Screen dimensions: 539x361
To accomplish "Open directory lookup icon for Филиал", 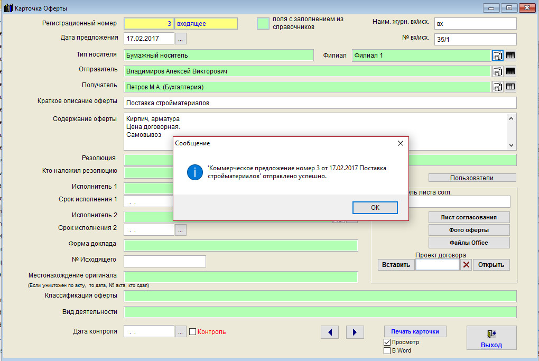I will tap(497, 55).
